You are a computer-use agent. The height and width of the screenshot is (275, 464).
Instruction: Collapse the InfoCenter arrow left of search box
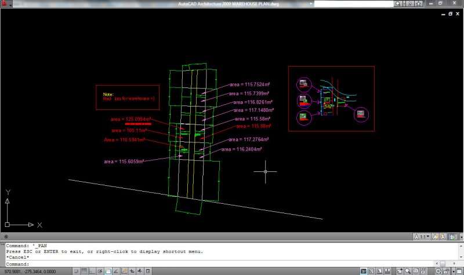311,3
